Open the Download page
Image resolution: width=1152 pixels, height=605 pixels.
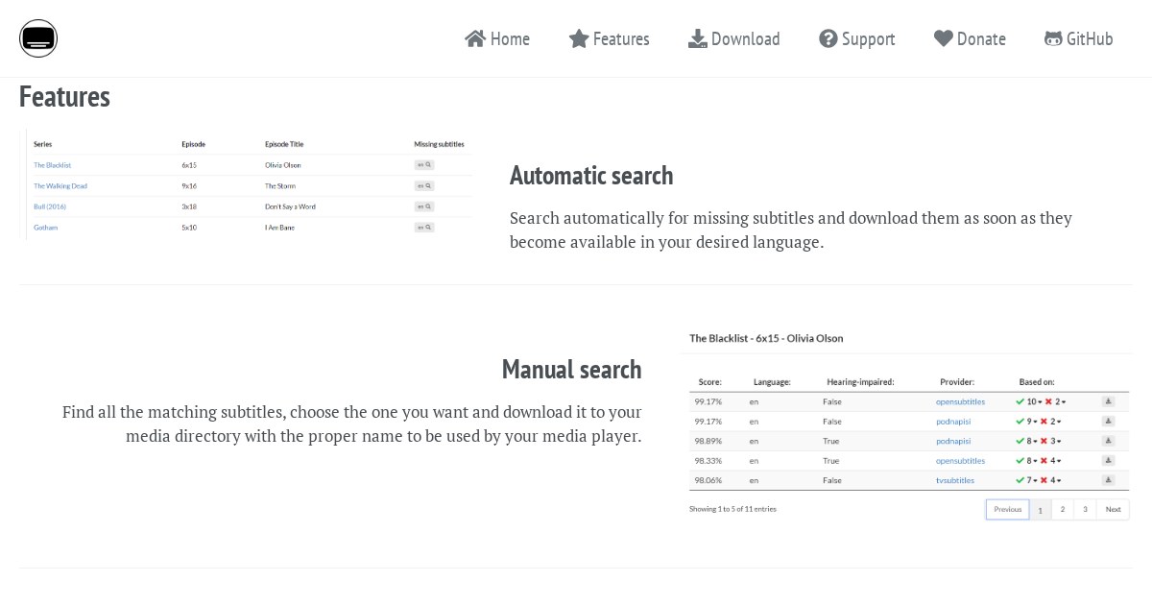click(x=734, y=38)
